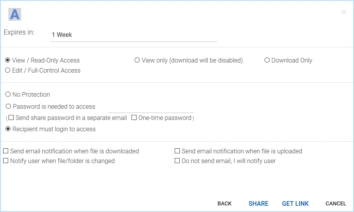This screenshot has width=354, height=212.
Task: Click the share password input field
Action: coord(151,108)
